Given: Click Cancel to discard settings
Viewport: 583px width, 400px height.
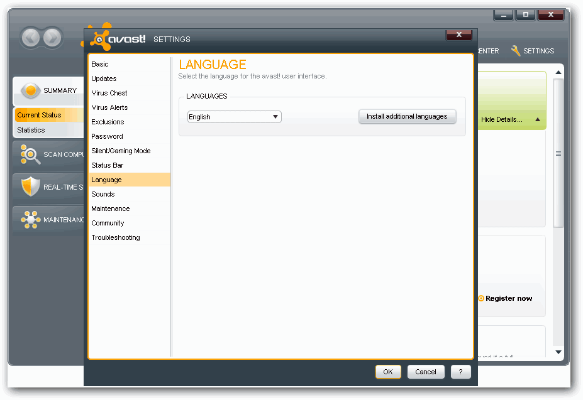Looking at the screenshot, I should click(x=426, y=372).
